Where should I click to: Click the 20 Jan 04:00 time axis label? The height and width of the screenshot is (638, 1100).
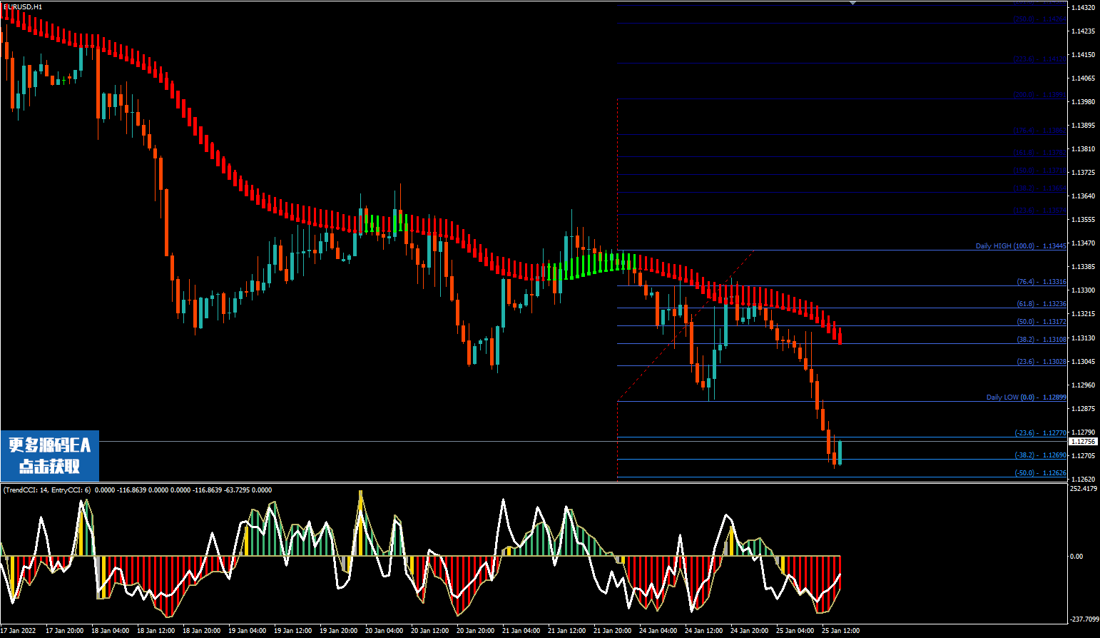point(384,631)
